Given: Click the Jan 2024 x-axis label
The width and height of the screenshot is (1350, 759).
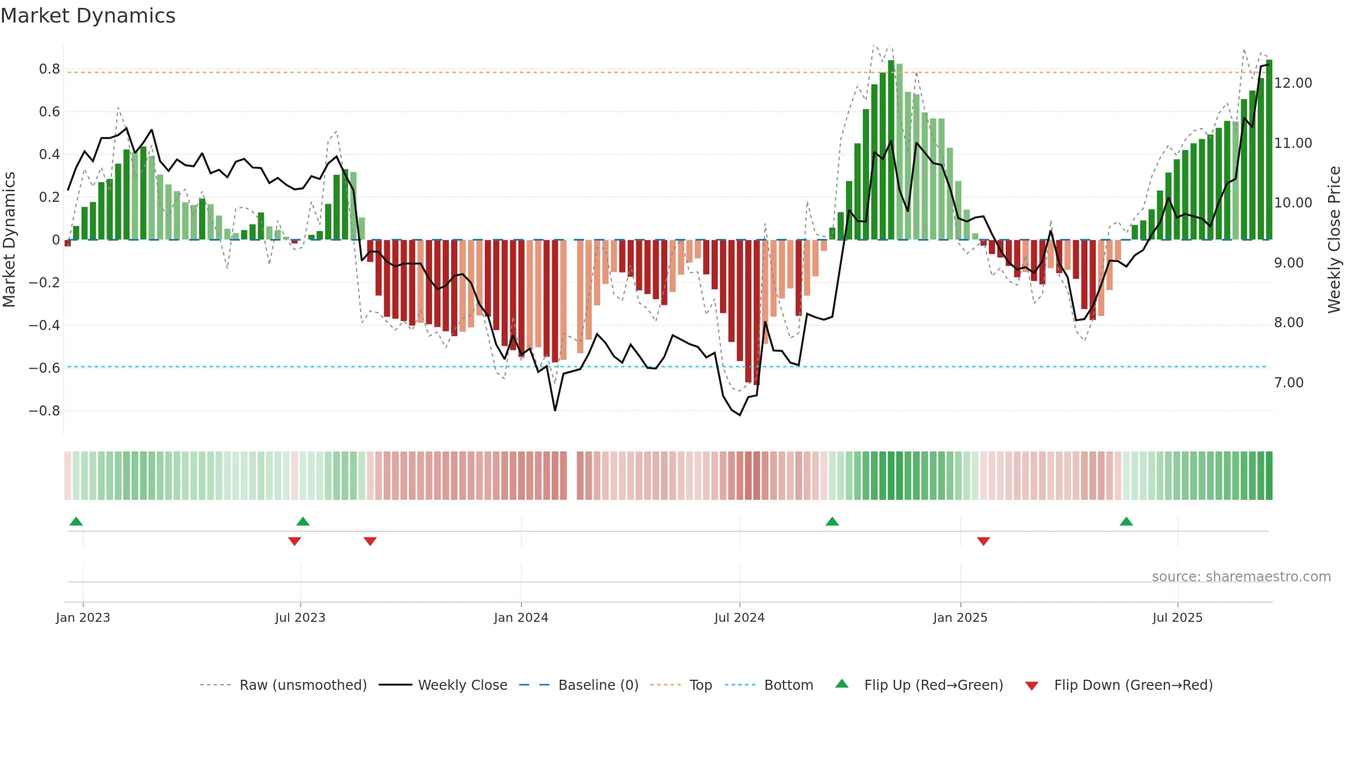Looking at the screenshot, I should pyautogui.click(x=521, y=617).
